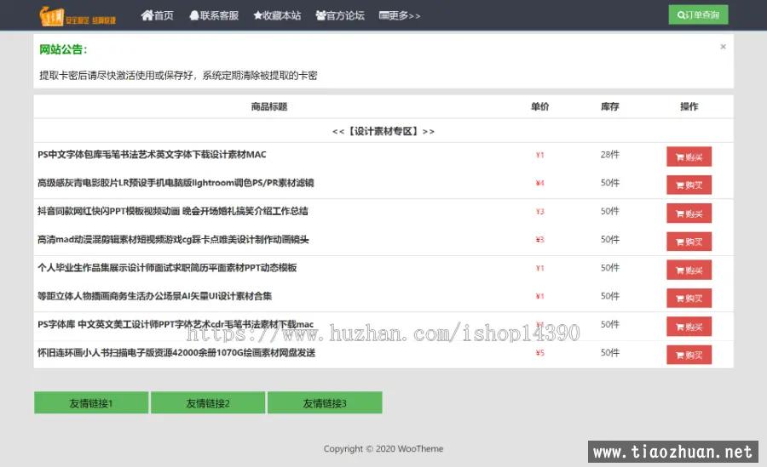
Task: Purchase the 怀旧连环画小人书 resource
Action: coord(689,355)
